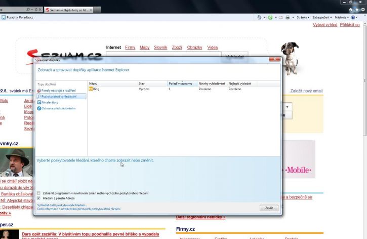
Task: Click Vybrat vzhled link
Action: [325, 25]
